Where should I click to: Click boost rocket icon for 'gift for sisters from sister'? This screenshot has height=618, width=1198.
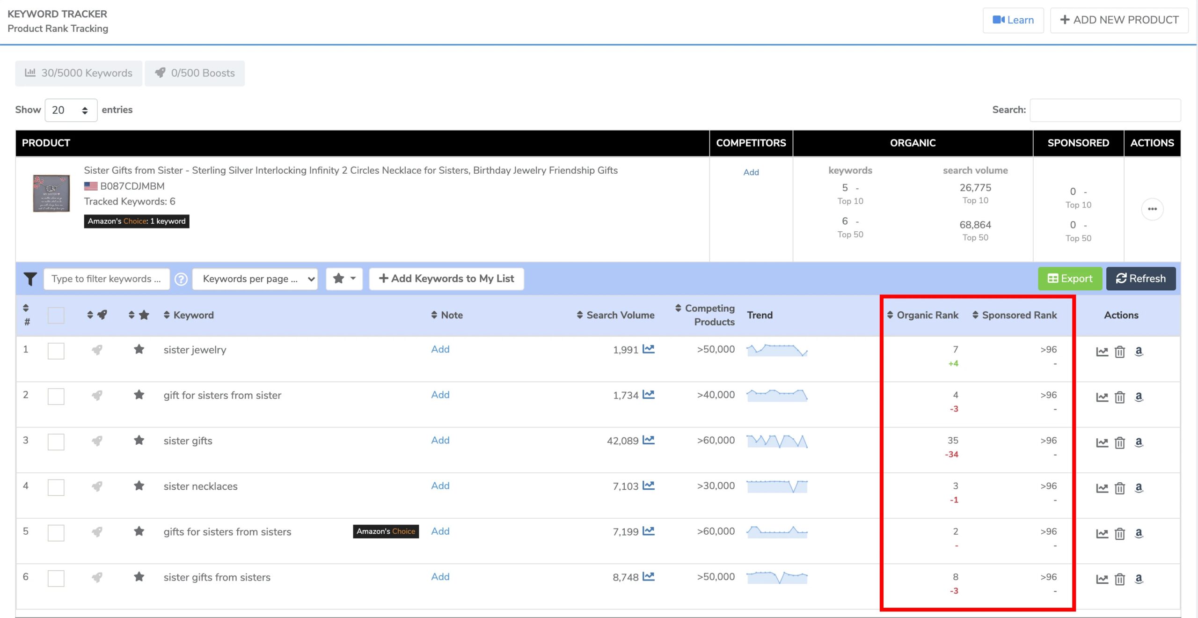(x=97, y=396)
